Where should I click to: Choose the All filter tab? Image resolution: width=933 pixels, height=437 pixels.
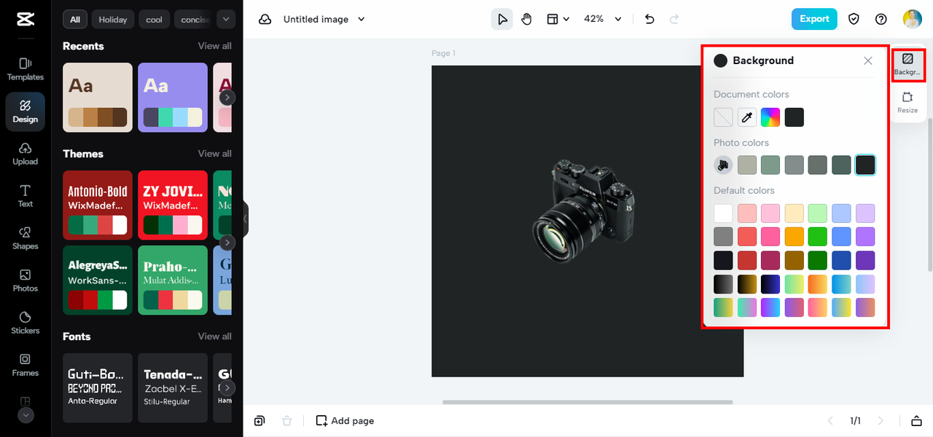pos(75,20)
